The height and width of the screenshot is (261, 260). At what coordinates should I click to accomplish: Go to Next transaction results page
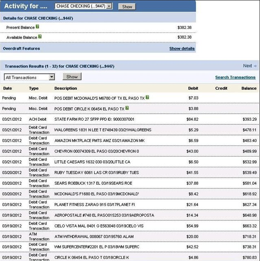(x=247, y=66)
